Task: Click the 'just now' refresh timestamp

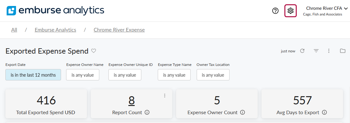Action: pyautogui.click(x=288, y=51)
